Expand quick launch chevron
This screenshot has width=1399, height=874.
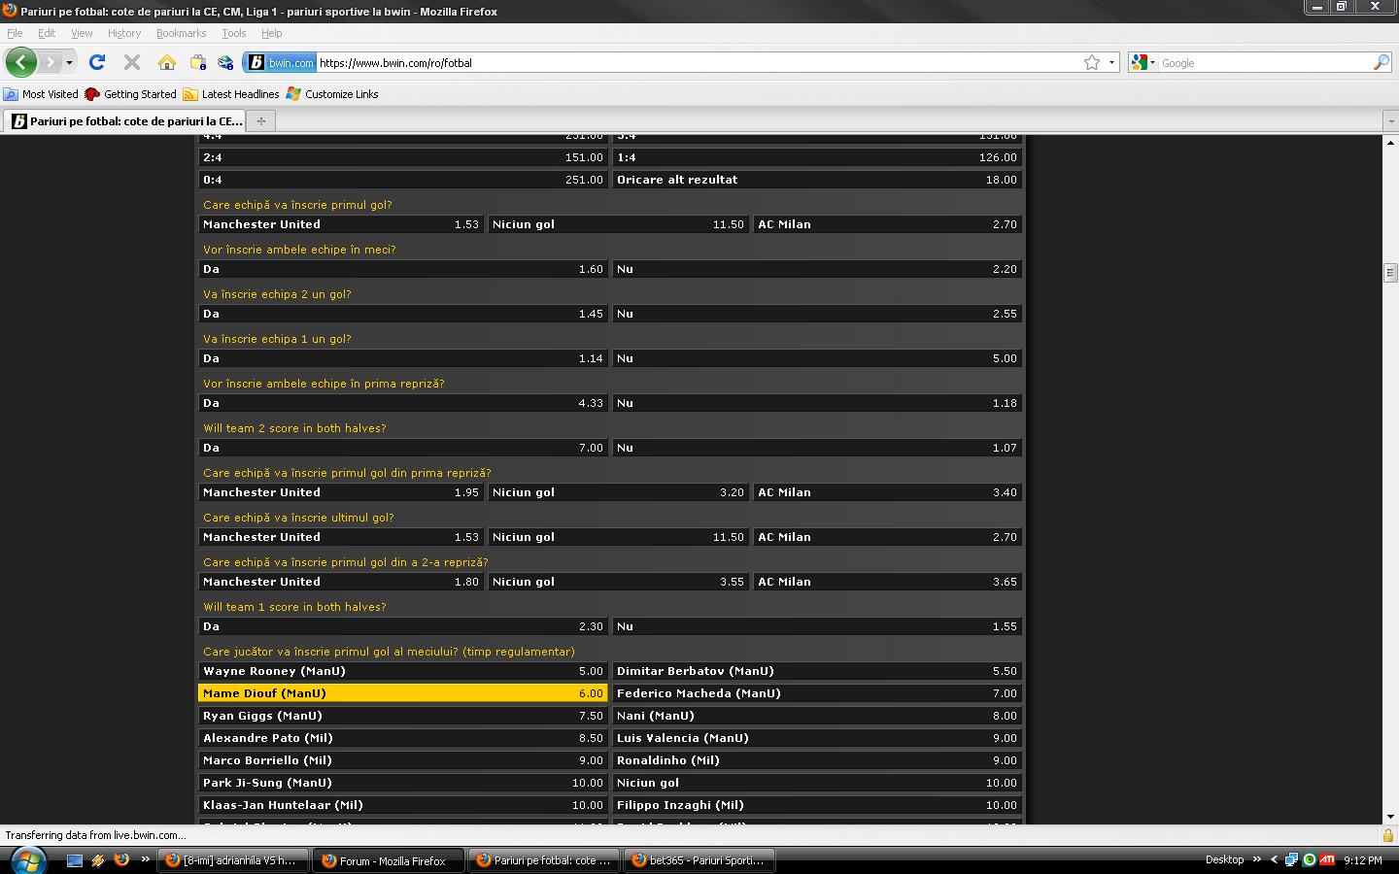[146, 859]
